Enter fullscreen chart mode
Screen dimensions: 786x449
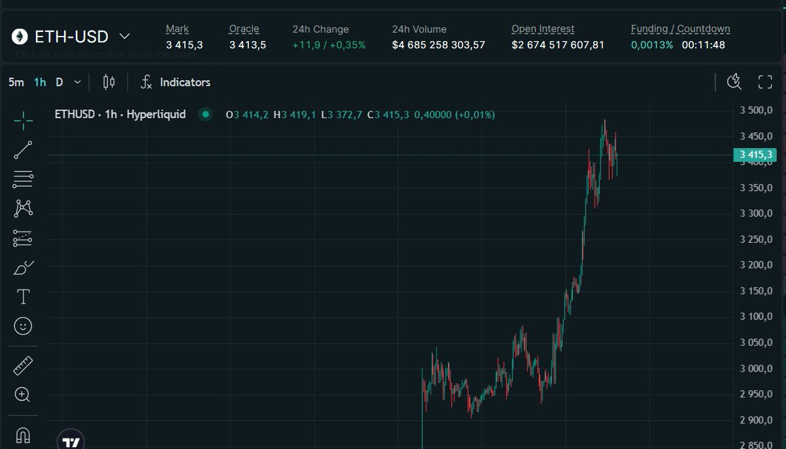pos(765,82)
